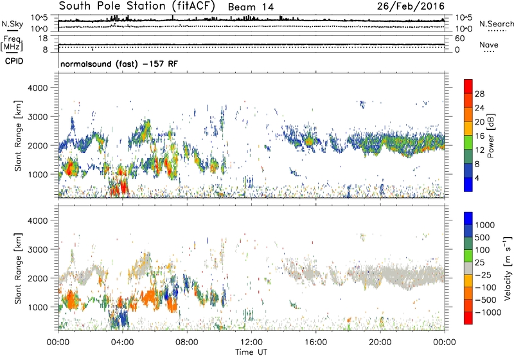Click the dark blue top segment of velocity color bar
Viewport: 514px width, 356px height.
click(468, 218)
